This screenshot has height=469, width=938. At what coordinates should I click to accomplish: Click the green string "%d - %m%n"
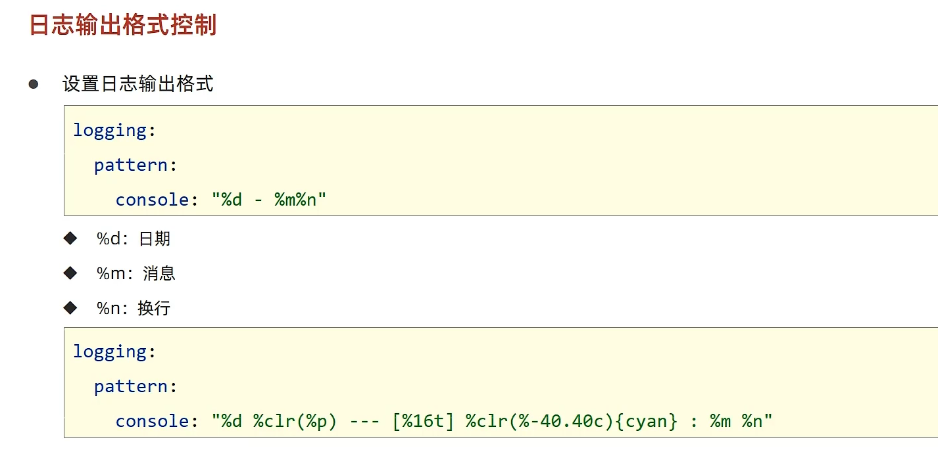[269, 200]
